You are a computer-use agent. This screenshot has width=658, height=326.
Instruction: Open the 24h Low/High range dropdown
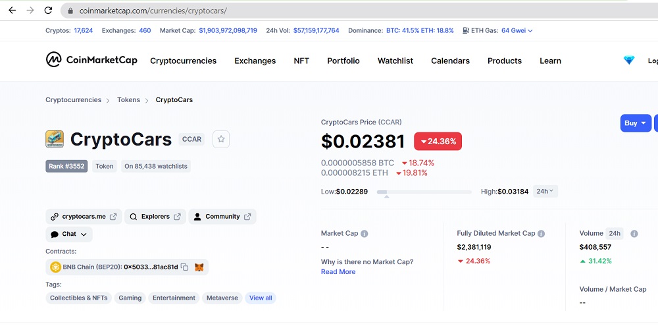(545, 191)
